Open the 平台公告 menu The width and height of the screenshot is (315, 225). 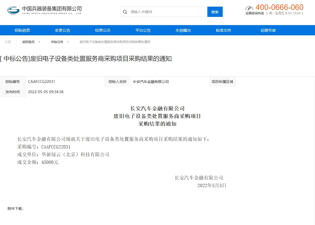[143, 30]
